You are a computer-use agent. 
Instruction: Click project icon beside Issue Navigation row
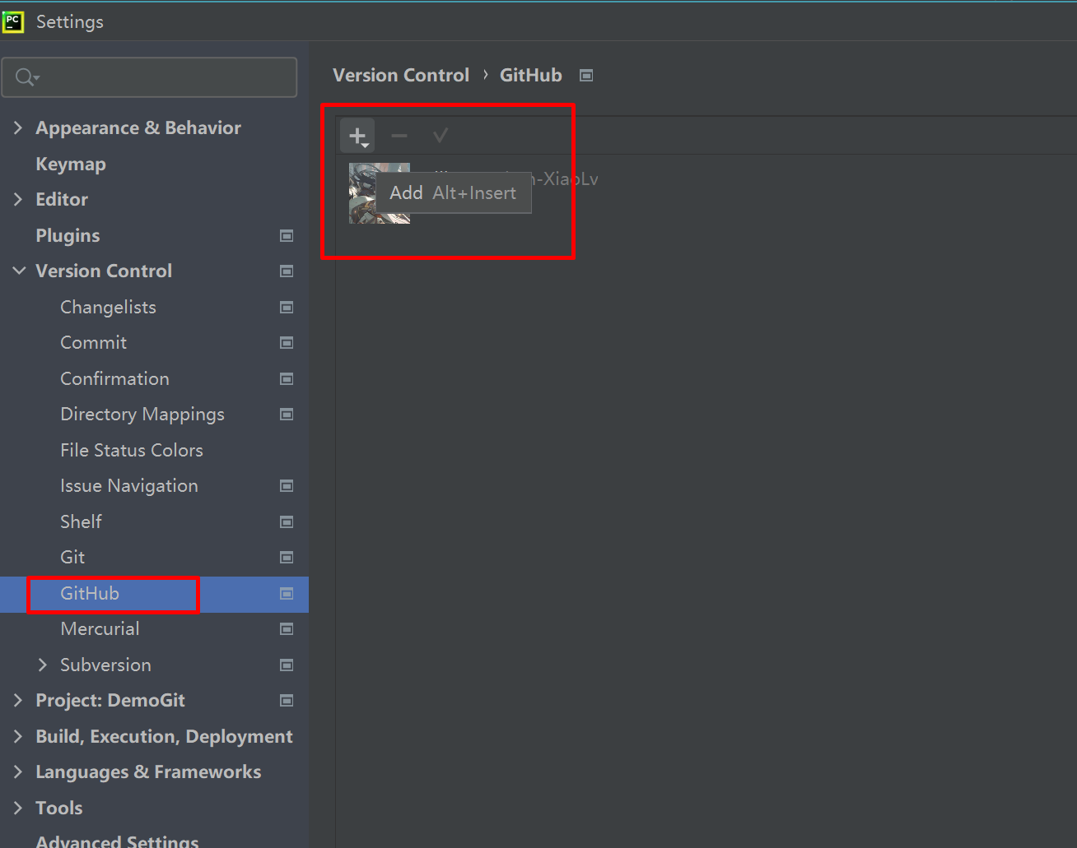[287, 486]
